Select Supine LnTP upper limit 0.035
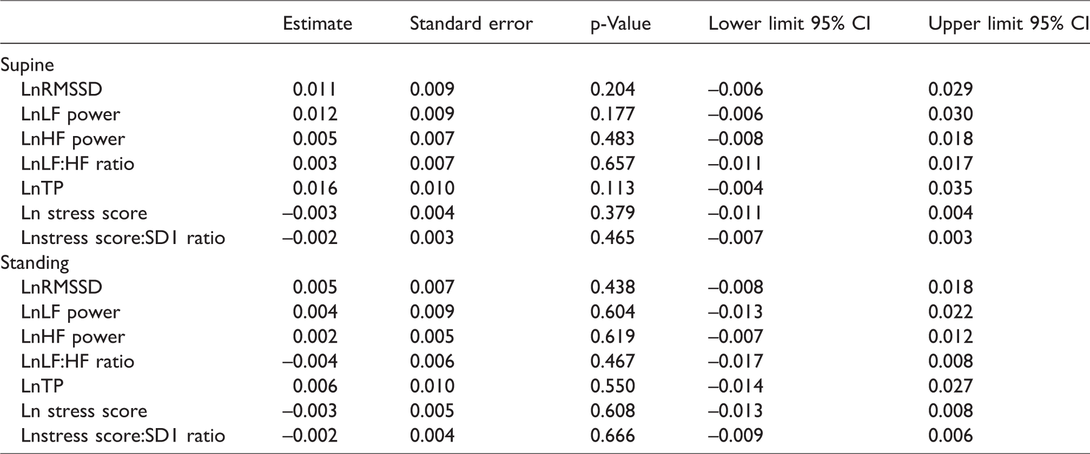This screenshot has width=1090, height=454. click(x=950, y=188)
